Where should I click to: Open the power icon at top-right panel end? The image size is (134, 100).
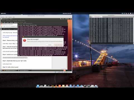133,13
